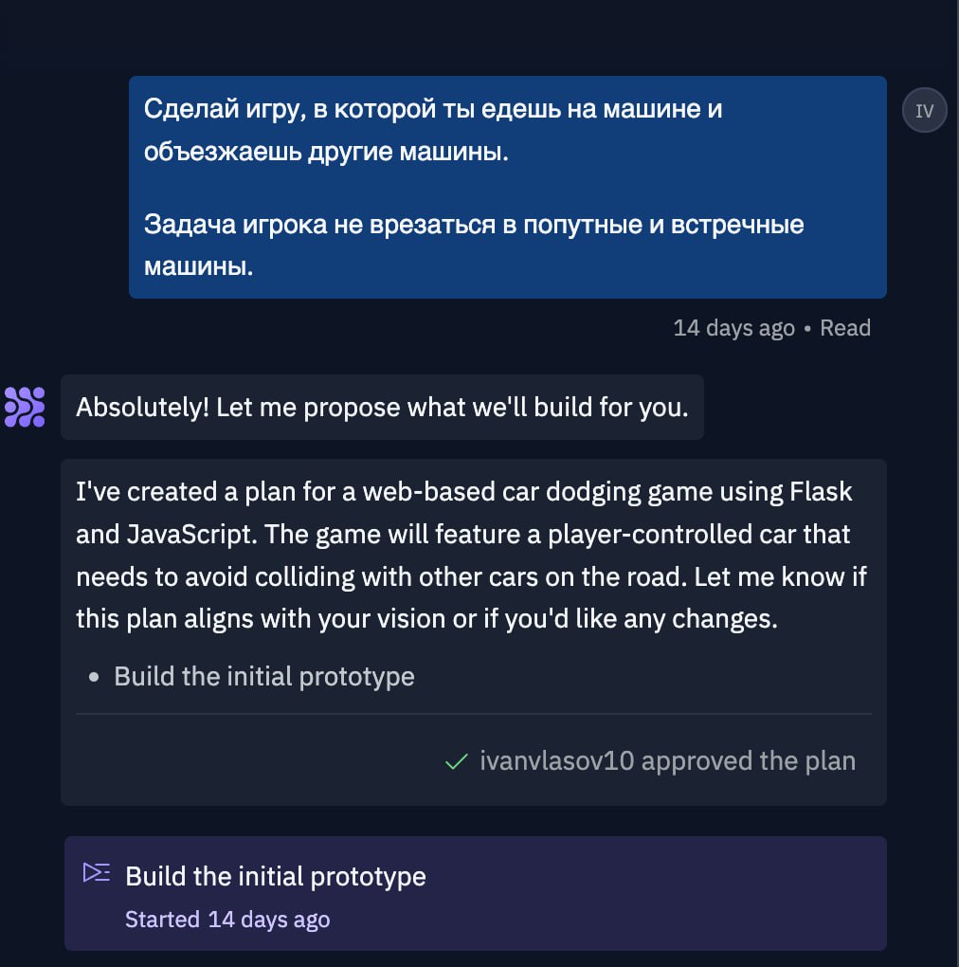The height and width of the screenshot is (967, 959).
Task: Click the purple Replit agent logo
Action: coord(25,407)
